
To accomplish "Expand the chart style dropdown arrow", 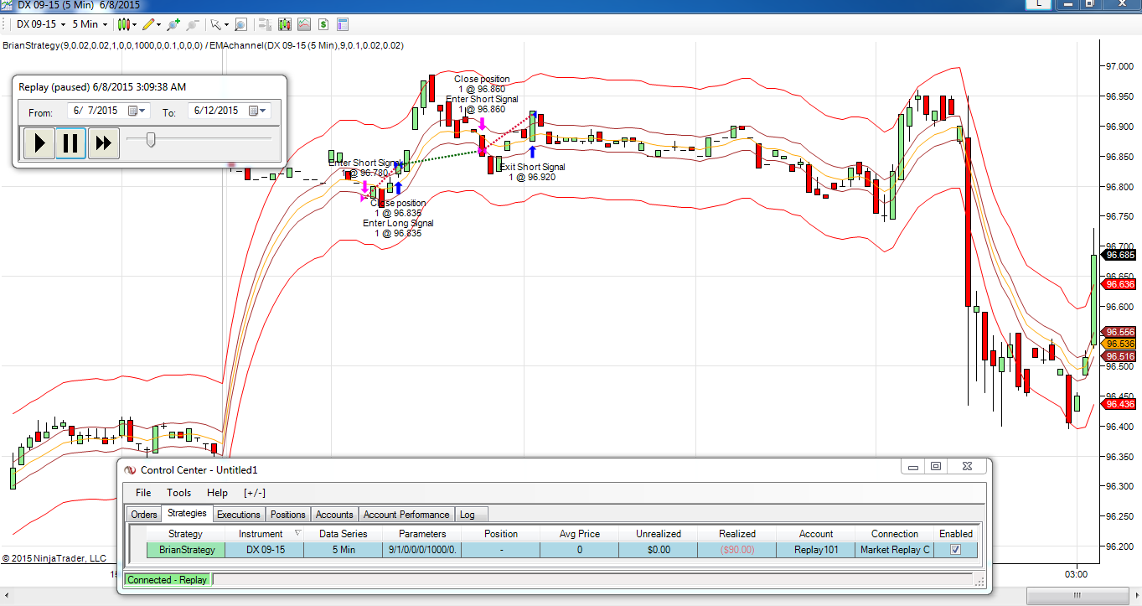I will pos(136,24).
